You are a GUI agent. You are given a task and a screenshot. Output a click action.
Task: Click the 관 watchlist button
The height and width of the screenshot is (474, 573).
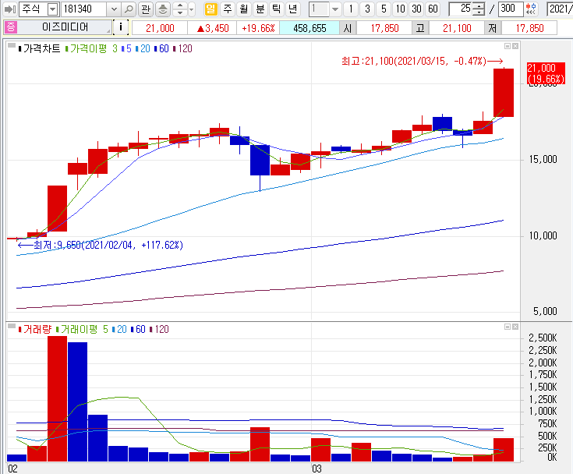[x=146, y=9]
